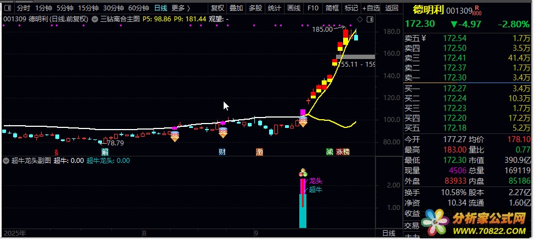Click the 总量 value 169119

tap(517, 171)
